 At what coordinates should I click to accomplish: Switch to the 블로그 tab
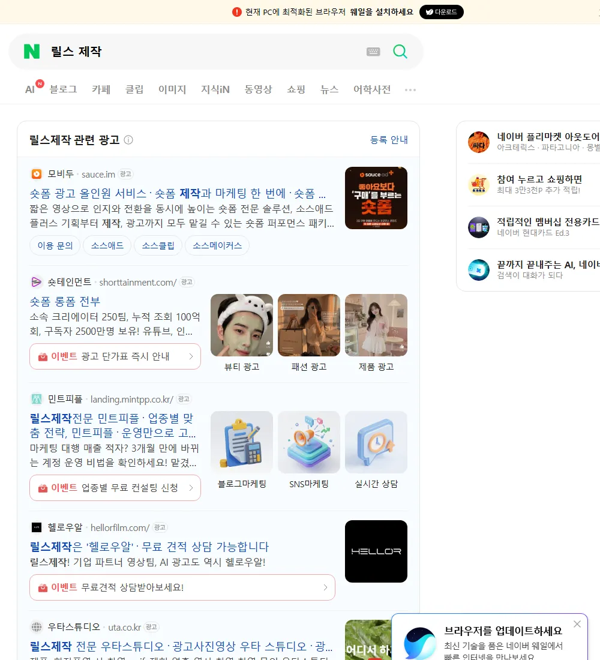click(63, 89)
